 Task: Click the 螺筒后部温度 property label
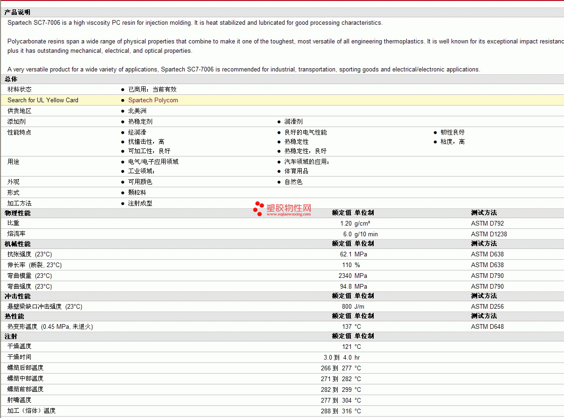click(26, 368)
